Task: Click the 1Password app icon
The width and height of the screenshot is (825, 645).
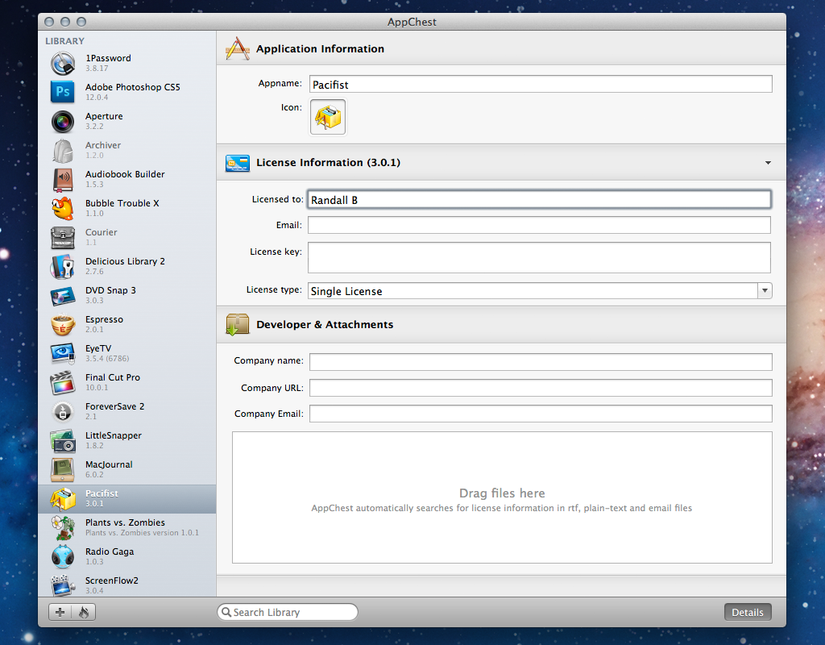Action: click(x=63, y=63)
